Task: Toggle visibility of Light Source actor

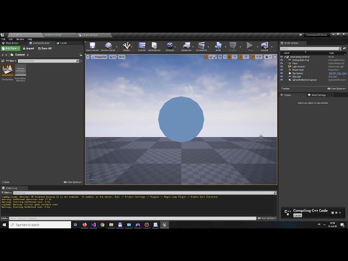Action: pos(282,66)
